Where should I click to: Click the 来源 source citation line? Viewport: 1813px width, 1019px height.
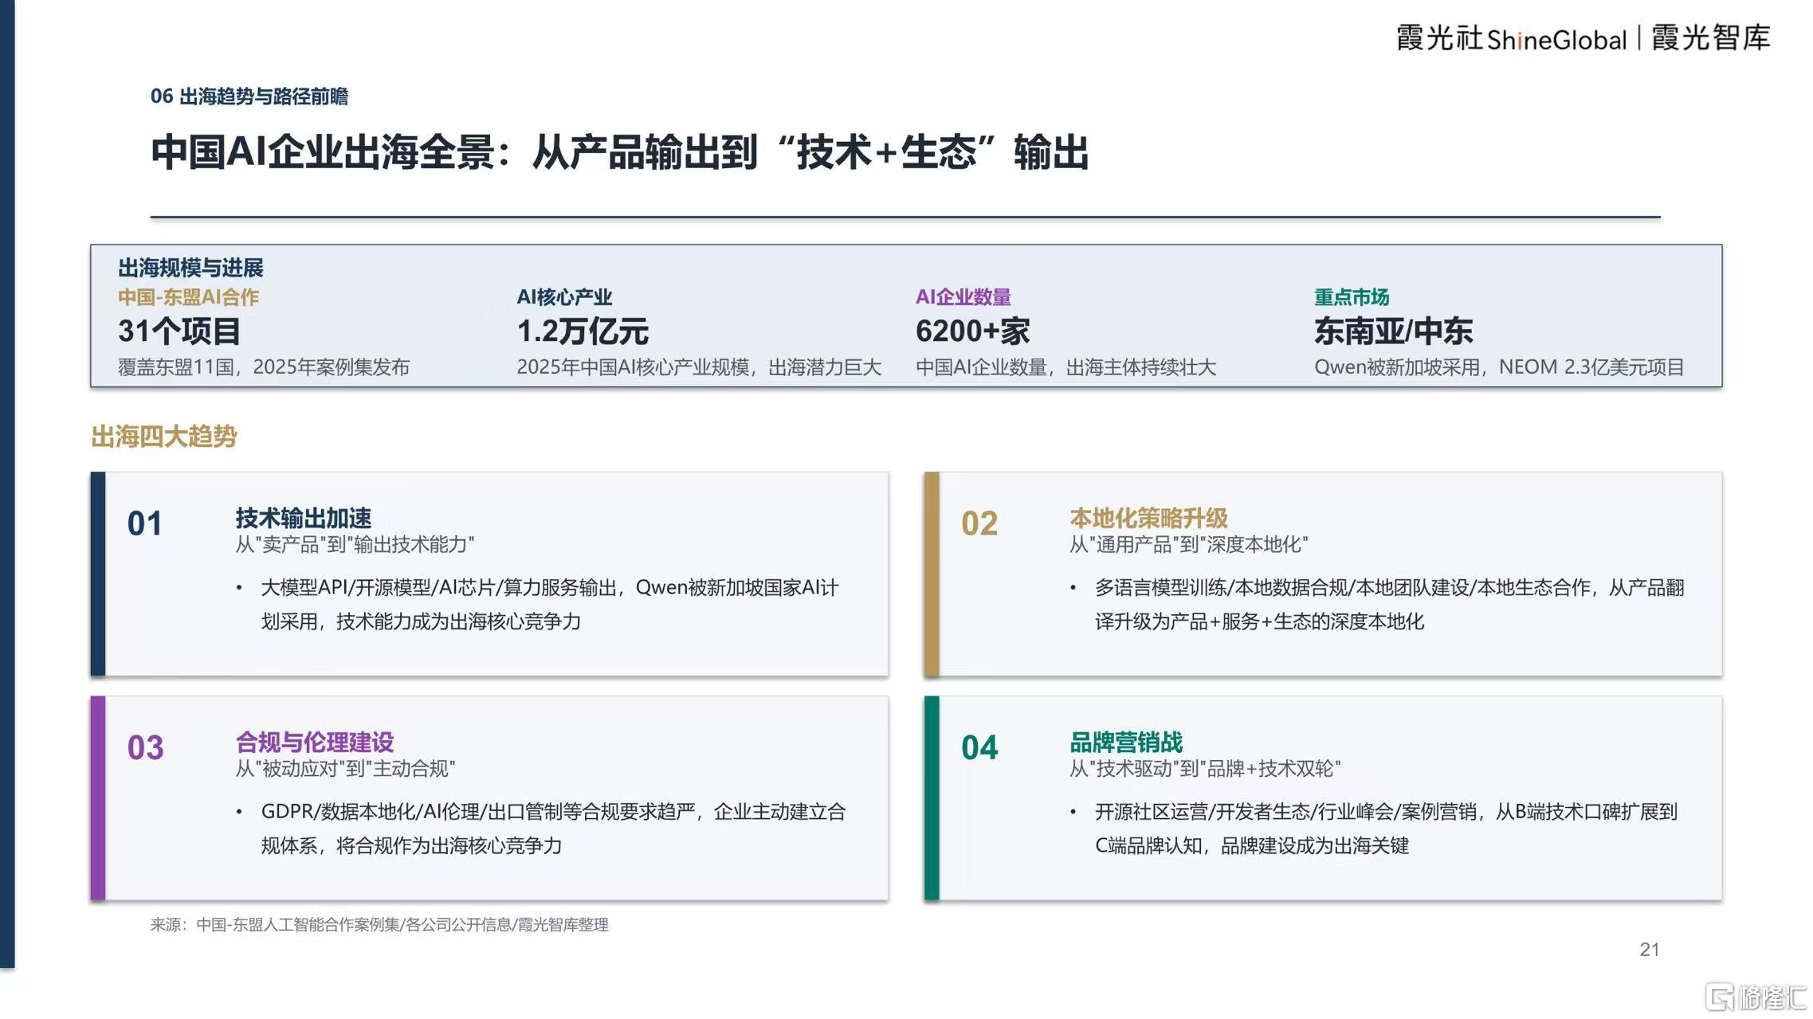point(379,924)
